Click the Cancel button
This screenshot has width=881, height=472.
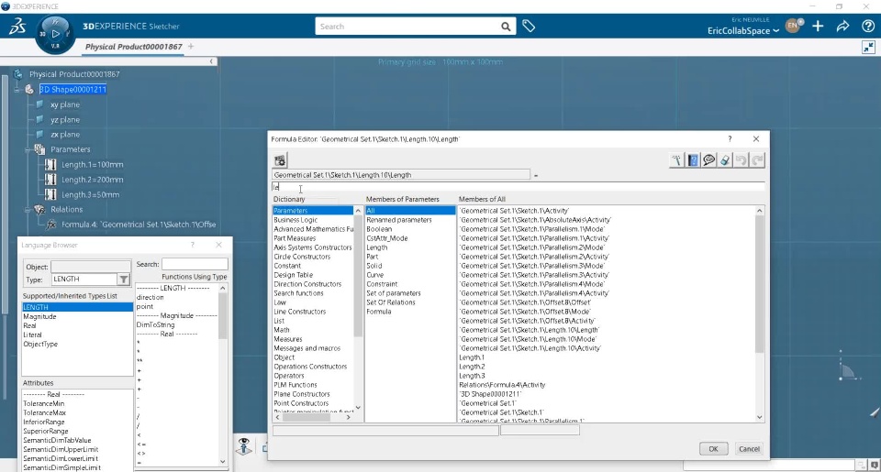point(749,448)
